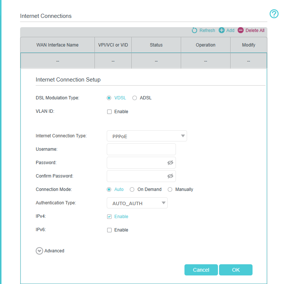Viewport: 286px width, 284px height.
Task: Reveal Confirm Password with the eye icon
Action: [170, 176]
